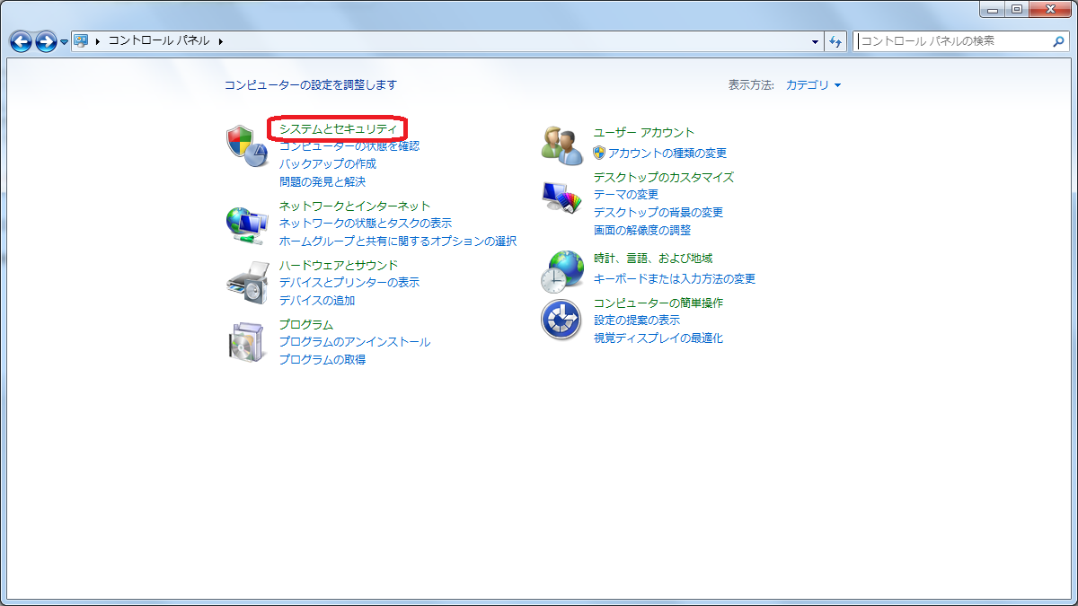
Task: Open プログラム category heading
Action: click(x=305, y=324)
